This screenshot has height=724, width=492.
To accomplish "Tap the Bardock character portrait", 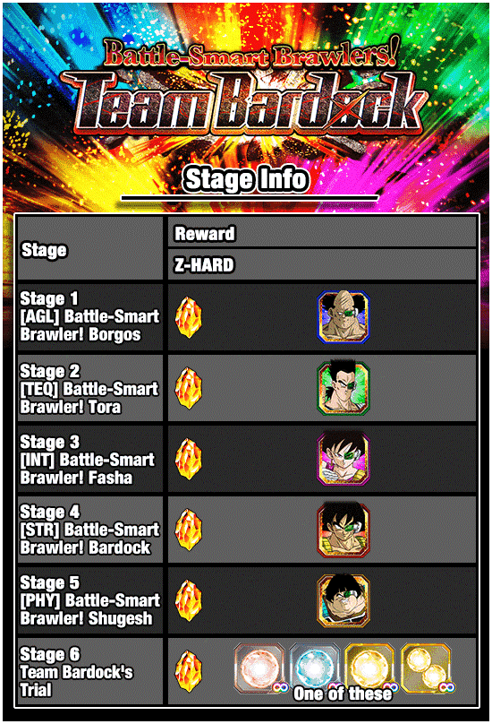I will point(344,530).
